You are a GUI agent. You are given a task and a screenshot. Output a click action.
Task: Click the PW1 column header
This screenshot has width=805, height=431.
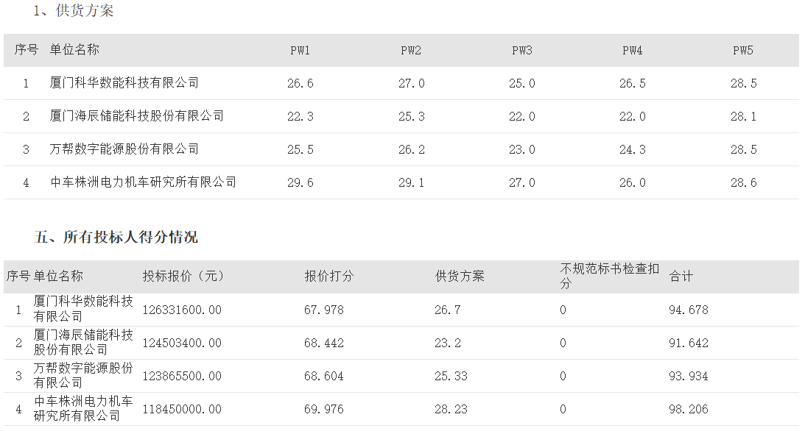point(300,50)
